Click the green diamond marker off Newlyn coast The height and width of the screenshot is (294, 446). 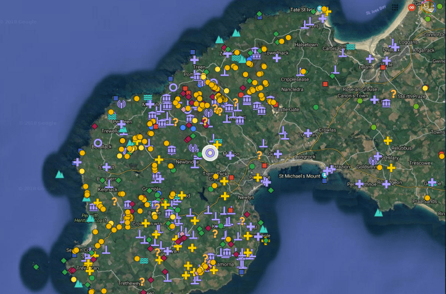[271, 190]
